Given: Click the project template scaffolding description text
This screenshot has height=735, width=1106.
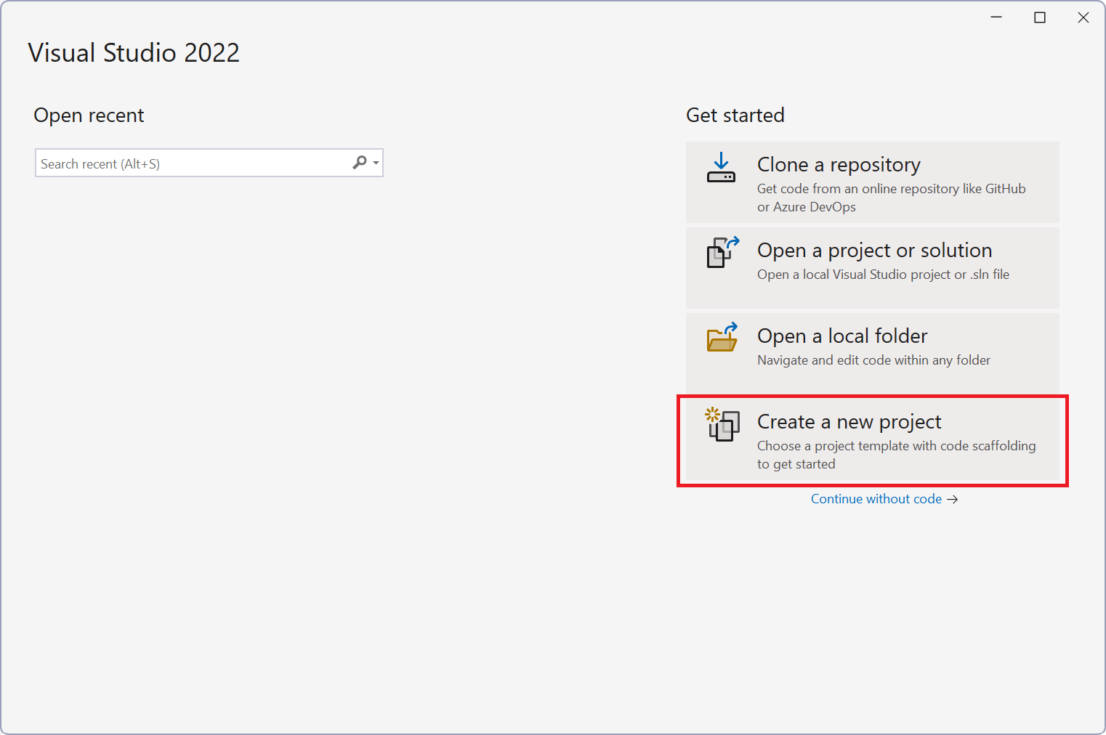Looking at the screenshot, I should [x=897, y=455].
